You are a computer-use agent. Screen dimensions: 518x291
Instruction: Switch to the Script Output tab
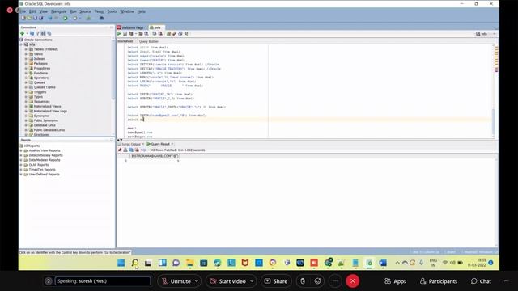(131, 144)
